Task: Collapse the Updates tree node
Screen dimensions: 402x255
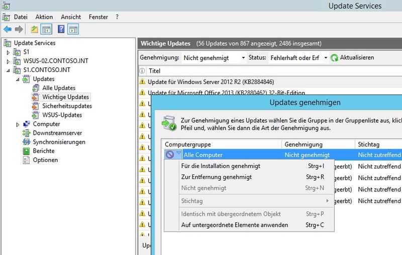Action: [x=18, y=79]
